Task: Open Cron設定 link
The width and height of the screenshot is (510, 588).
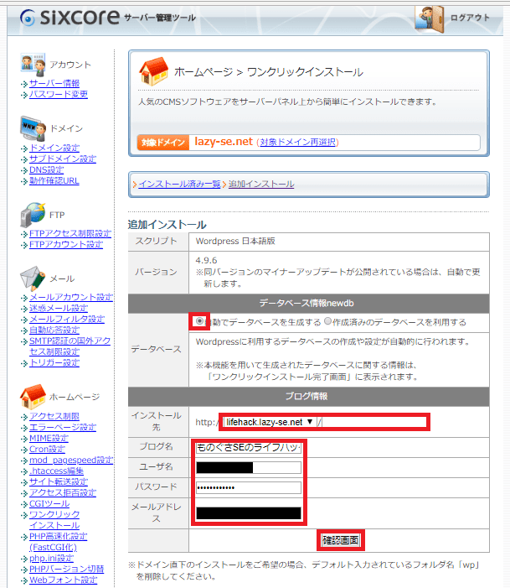Action: [x=47, y=449]
